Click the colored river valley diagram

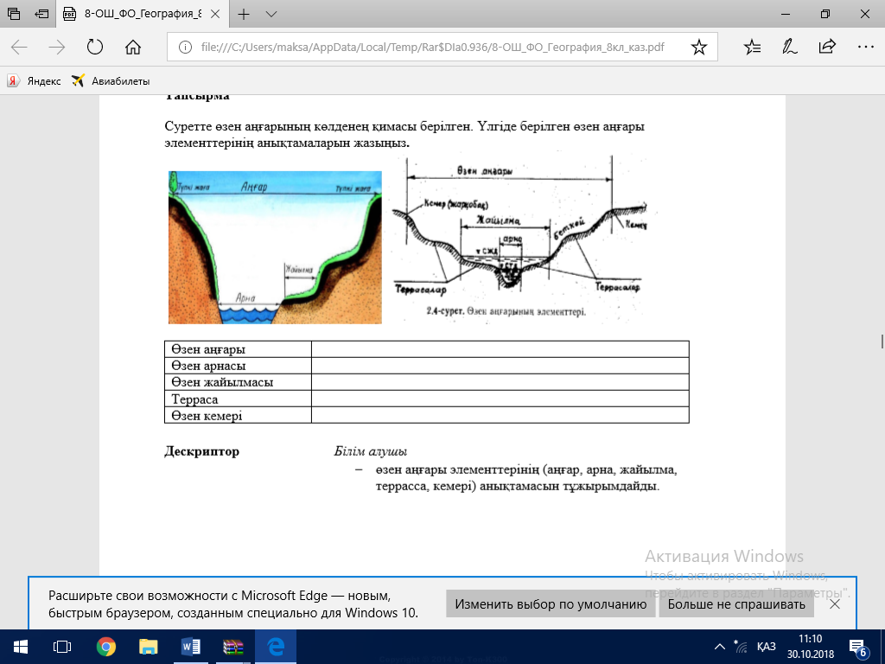275,247
